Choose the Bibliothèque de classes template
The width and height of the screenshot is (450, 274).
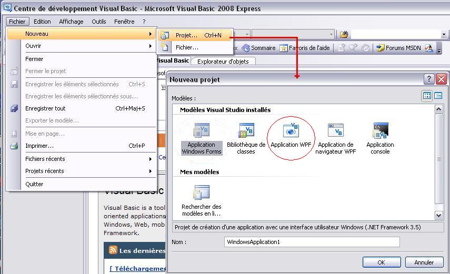coord(246,139)
